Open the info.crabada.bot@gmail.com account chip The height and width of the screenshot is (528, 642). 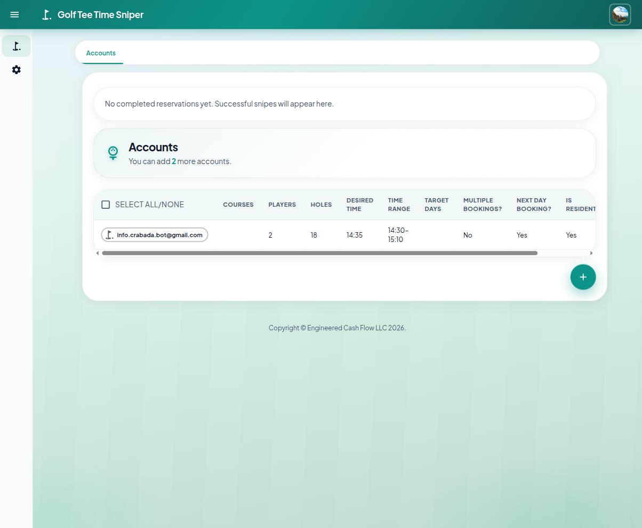click(155, 235)
